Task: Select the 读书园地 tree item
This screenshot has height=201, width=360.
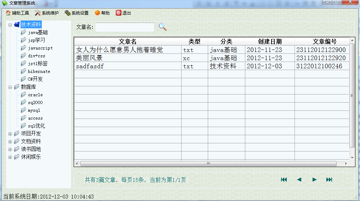Action: [x=31, y=149]
